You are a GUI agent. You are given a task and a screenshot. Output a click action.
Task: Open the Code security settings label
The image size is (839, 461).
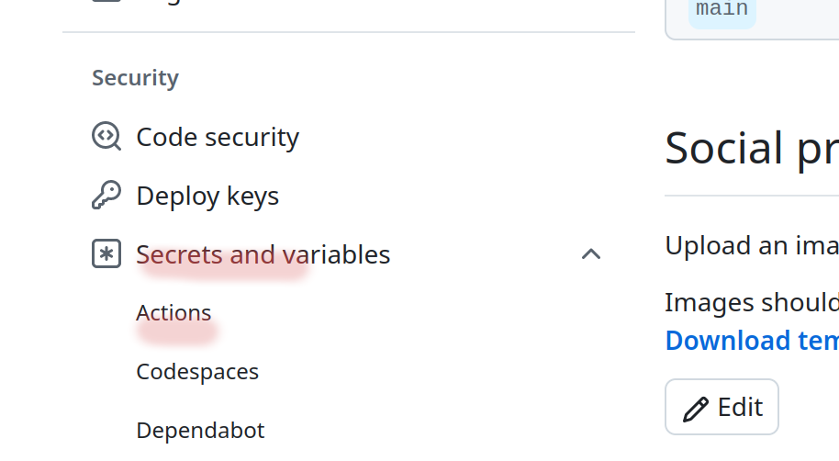point(218,137)
